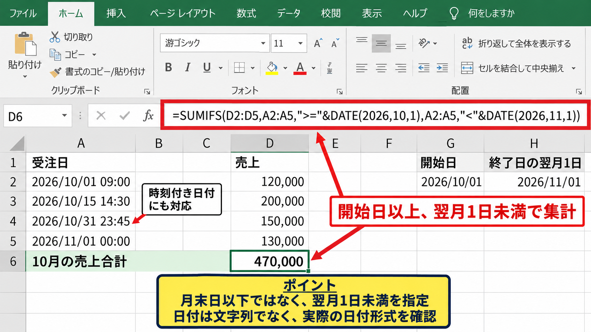Open the copy dropdown arrow

(x=94, y=55)
